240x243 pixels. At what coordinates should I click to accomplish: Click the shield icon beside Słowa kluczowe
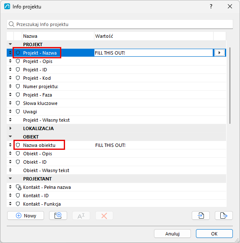coord(18,103)
